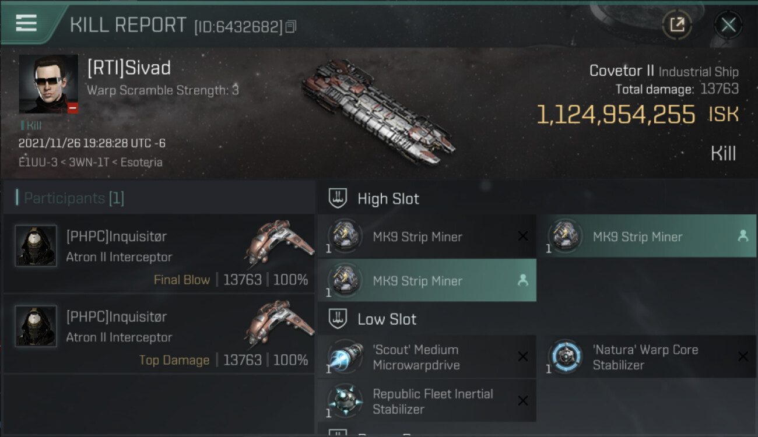Click Final Blow attacker's portrait
The image size is (758, 437).
point(36,246)
